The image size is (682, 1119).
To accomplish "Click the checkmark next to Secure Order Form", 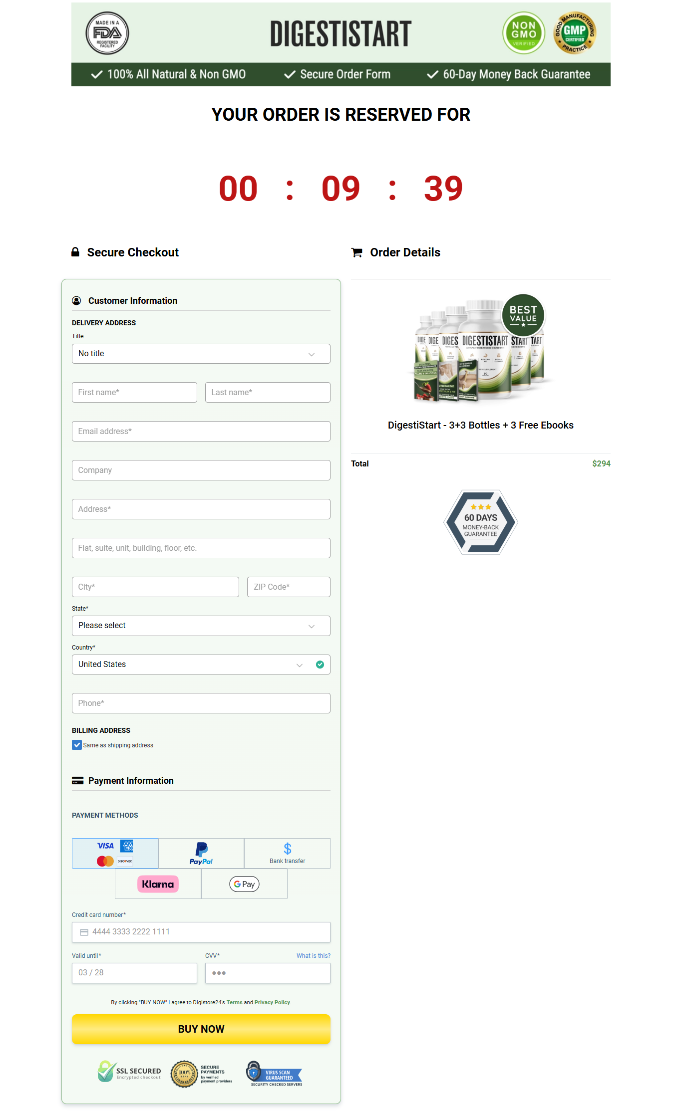I will (290, 74).
